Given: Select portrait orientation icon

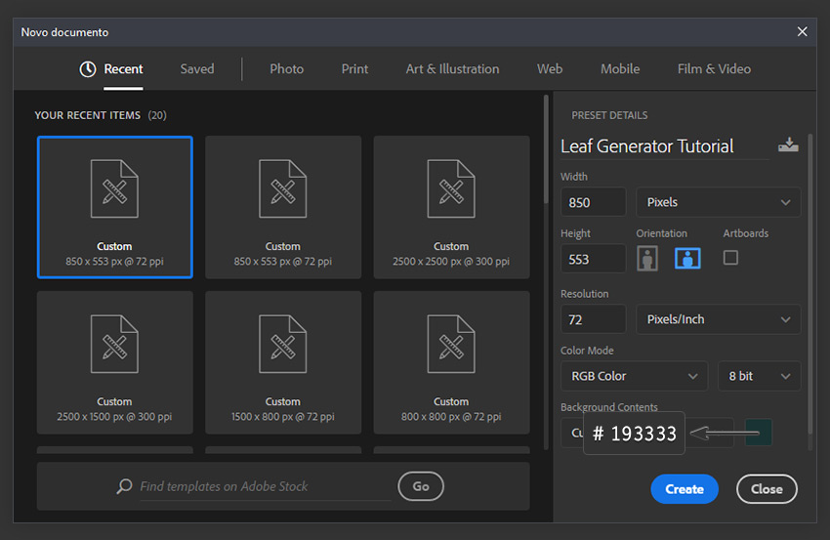Looking at the screenshot, I should coord(646,258).
